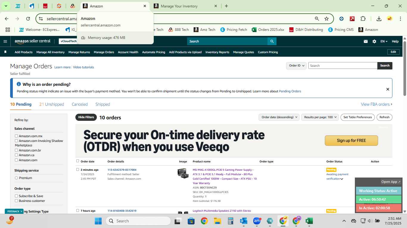Open the Seller Central hamburger menu
Screen dimensions: 407x228
point(5,41)
